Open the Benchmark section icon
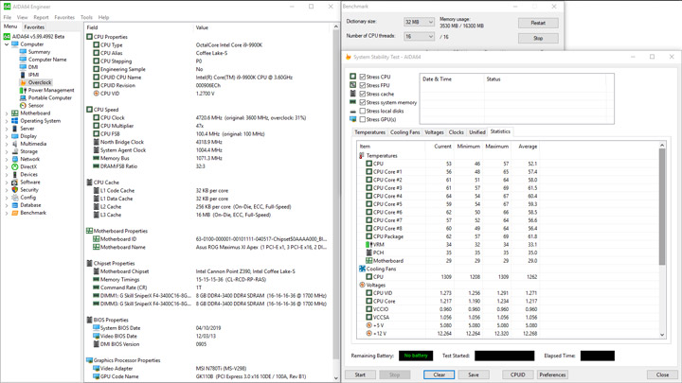 15,213
